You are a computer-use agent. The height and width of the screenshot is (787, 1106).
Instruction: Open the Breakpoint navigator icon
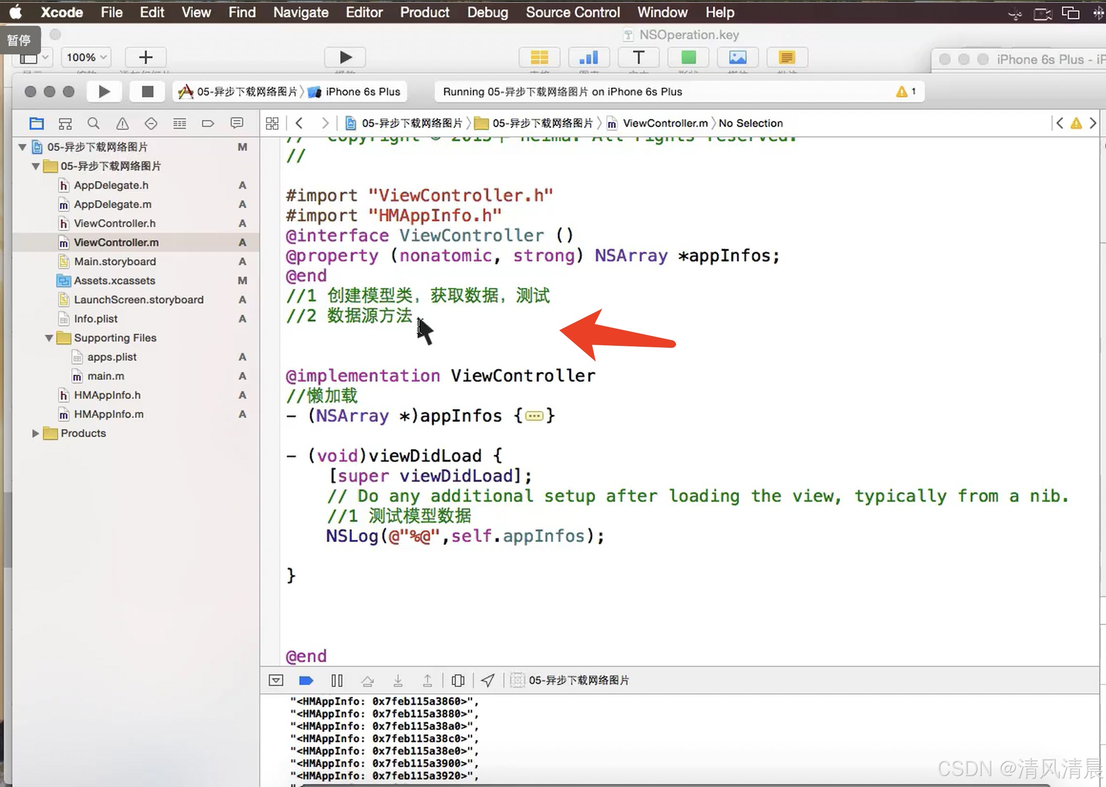[x=208, y=124]
